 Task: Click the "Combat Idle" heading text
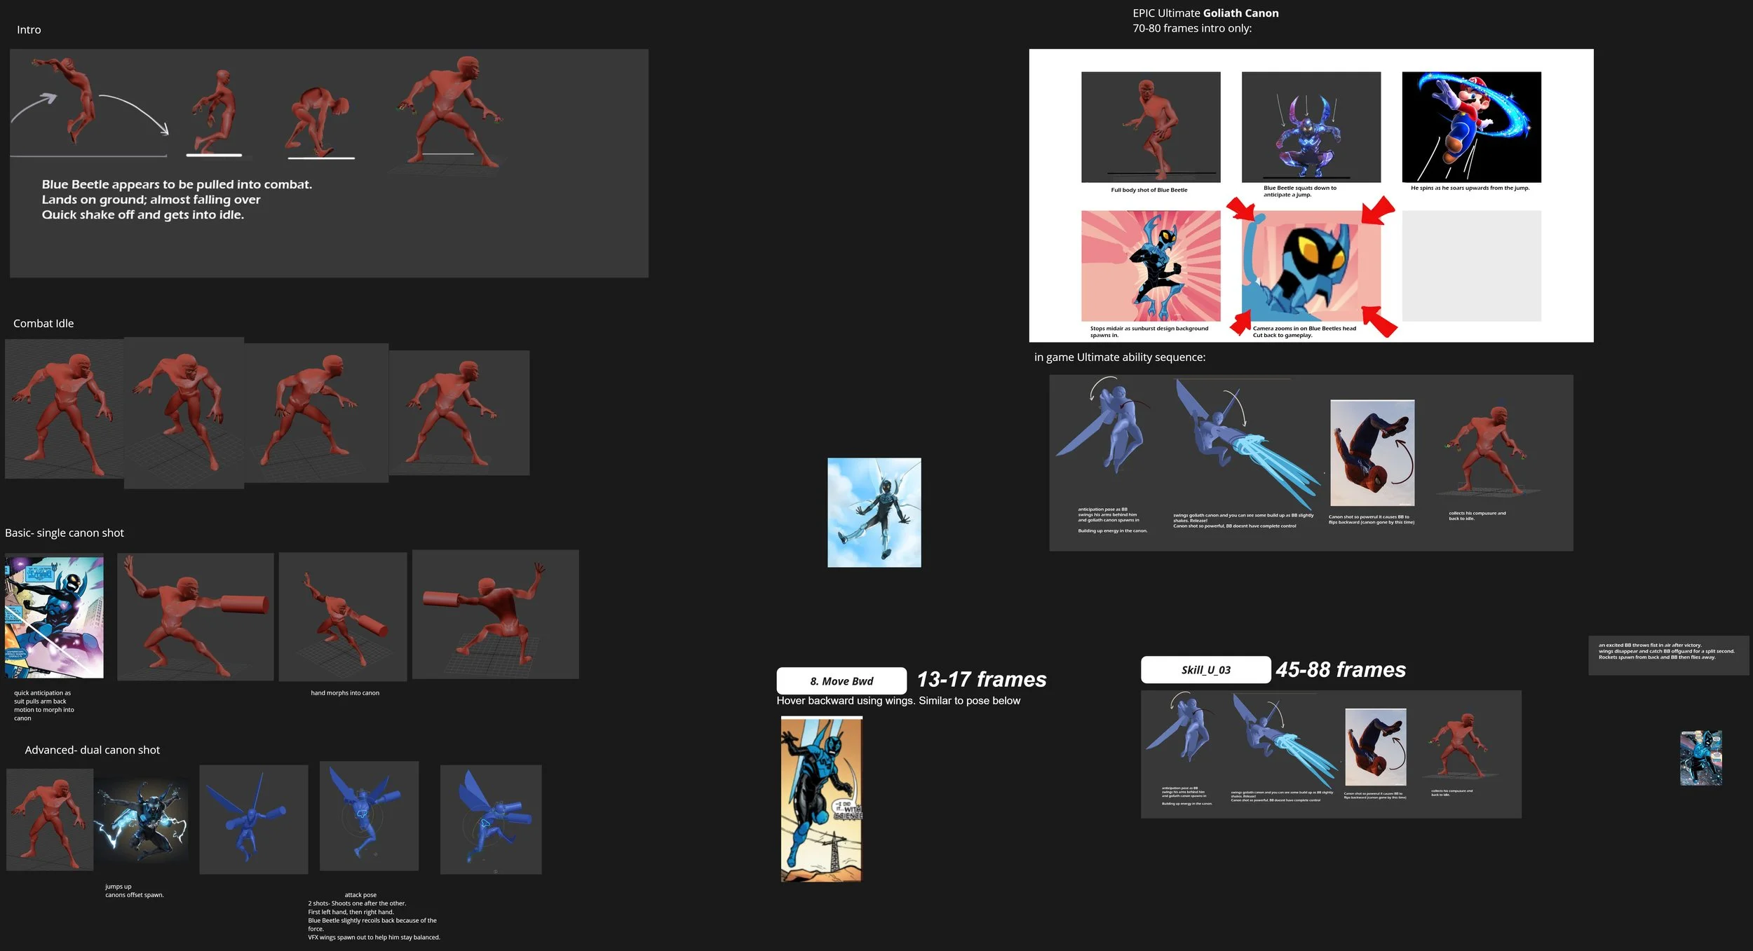tap(43, 323)
